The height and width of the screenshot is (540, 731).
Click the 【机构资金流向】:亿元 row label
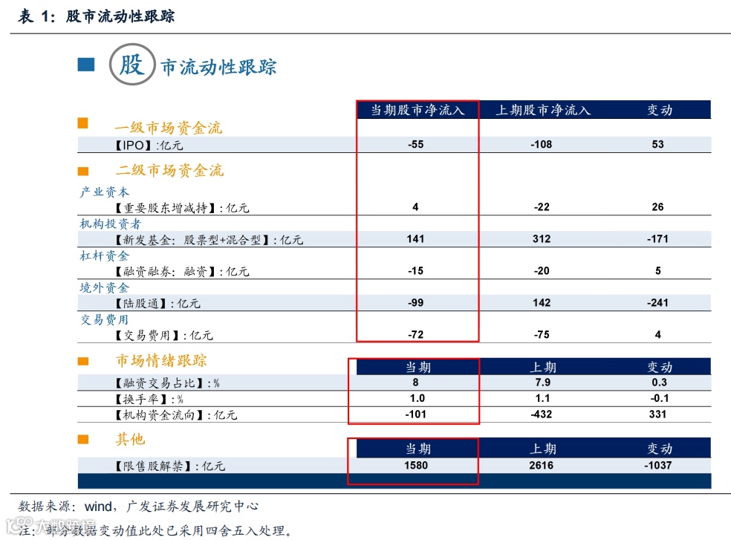pyautogui.click(x=176, y=415)
